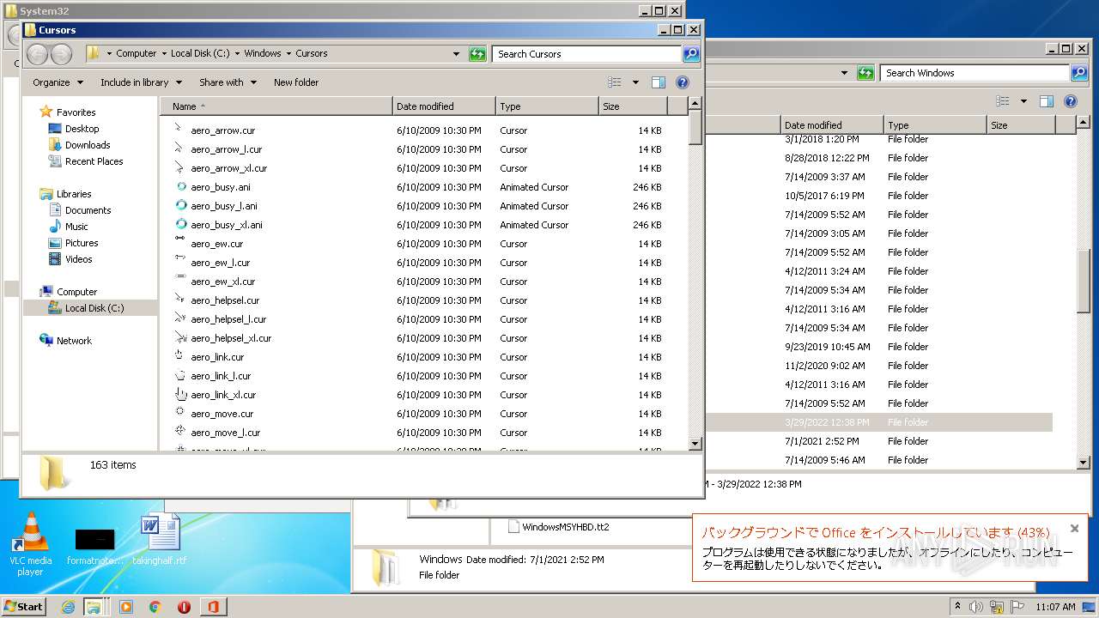The height and width of the screenshot is (618, 1099).
Task: Click the Search Windows field in background window
Action: click(975, 73)
